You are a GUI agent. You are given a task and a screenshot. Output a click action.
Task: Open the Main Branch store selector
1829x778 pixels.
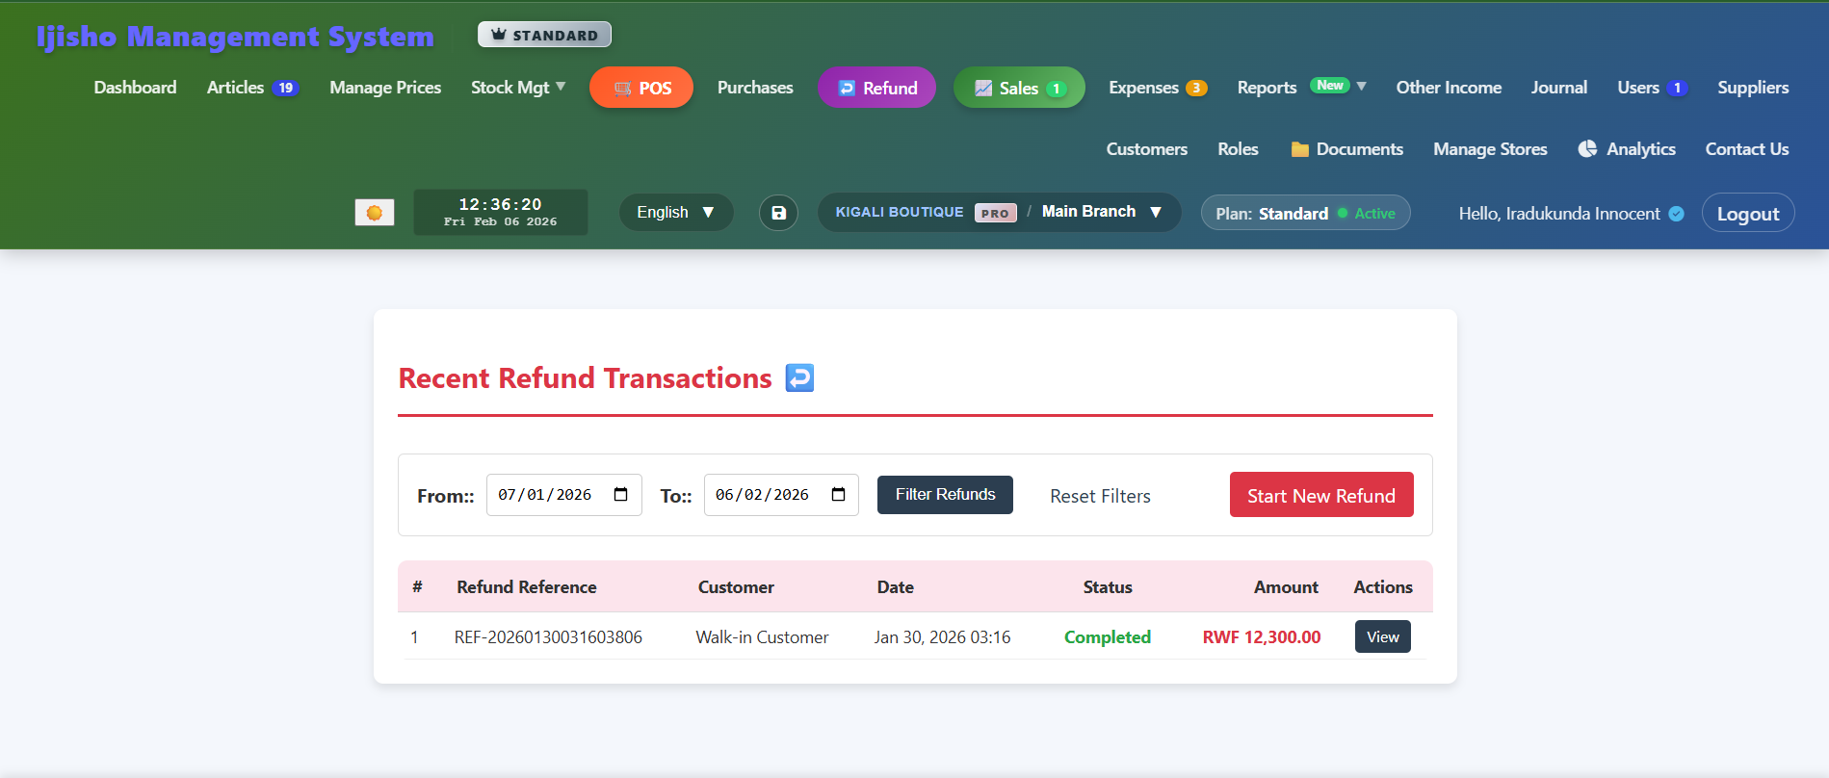pos(1101,212)
